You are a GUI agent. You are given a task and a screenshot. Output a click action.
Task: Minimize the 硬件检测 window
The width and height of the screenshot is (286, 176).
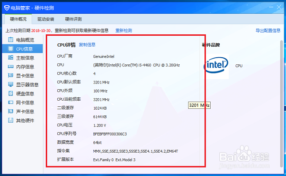click(271, 7)
